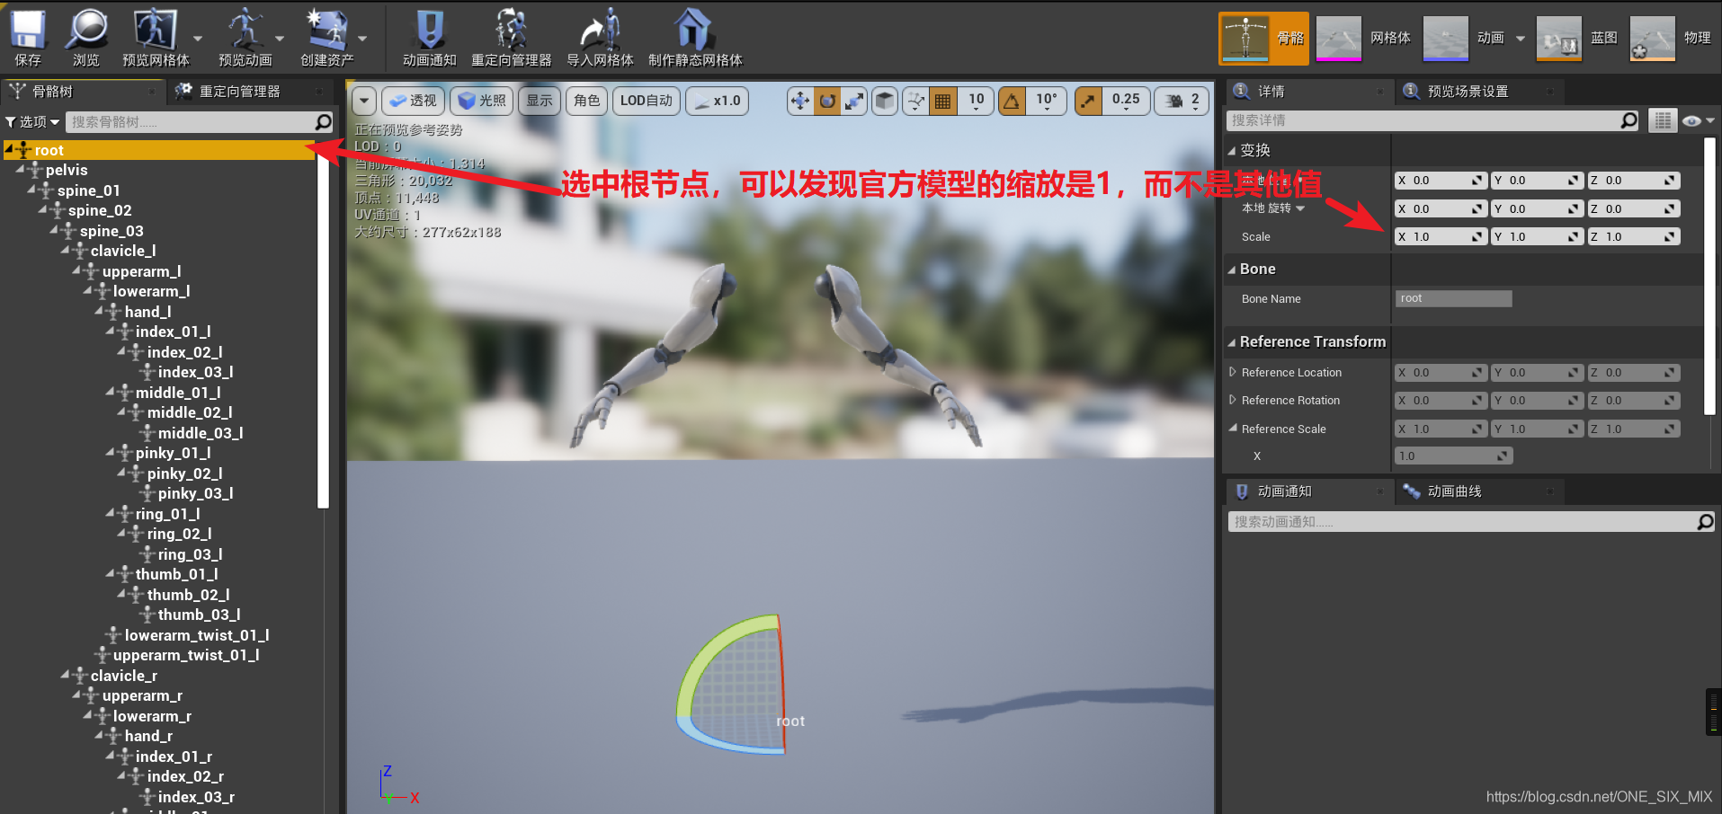The height and width of the screenshot is (814, 1722).
Task: Switch to the 物理 physics editor mode
Action: [x=1652, y=38]
